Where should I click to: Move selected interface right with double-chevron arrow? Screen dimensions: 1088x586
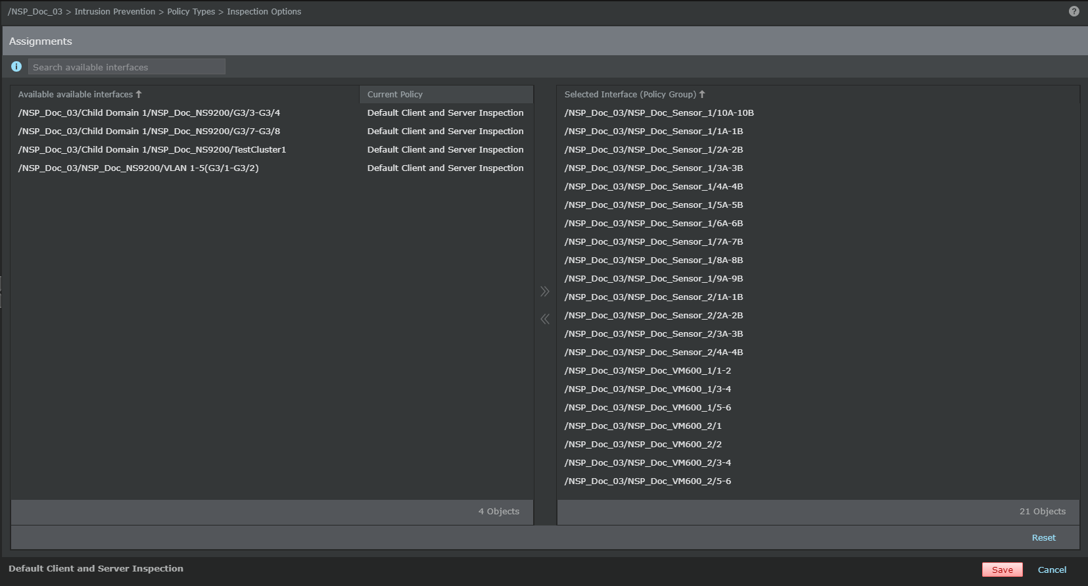point(545,291)
